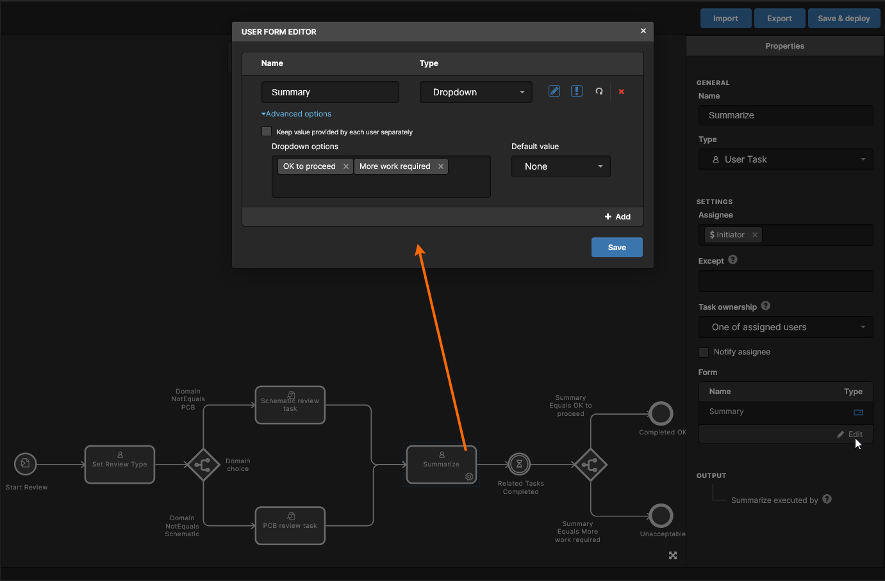The image size is (885, 581).
Task: Remove the 'OK to proceed' dropdown option
Action: point(346,166)
